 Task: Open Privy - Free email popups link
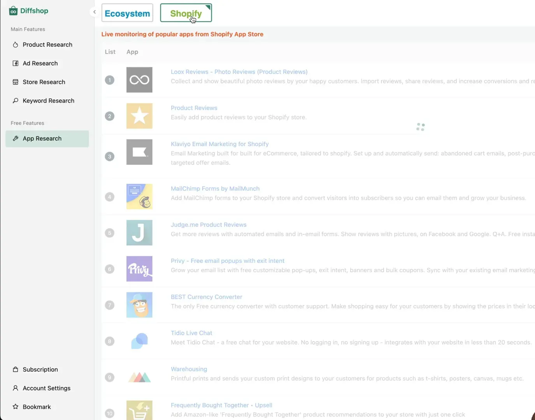click(228, 261)
